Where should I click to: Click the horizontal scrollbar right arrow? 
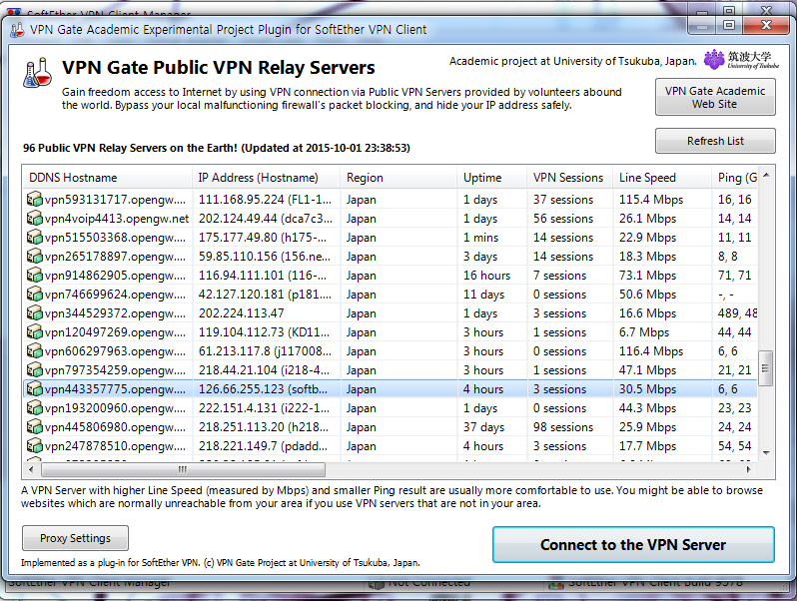pyautogui.click(x=749, y=469)
